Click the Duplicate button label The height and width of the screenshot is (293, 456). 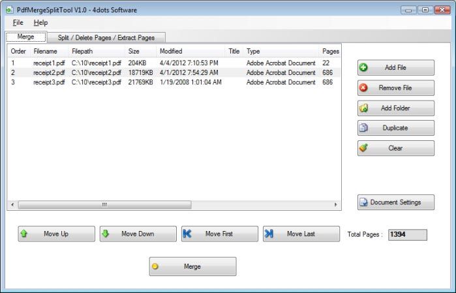coord(395,128)
